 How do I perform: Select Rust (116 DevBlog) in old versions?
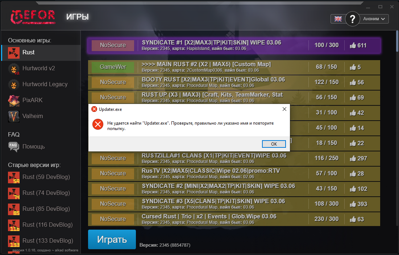(14, 225)
